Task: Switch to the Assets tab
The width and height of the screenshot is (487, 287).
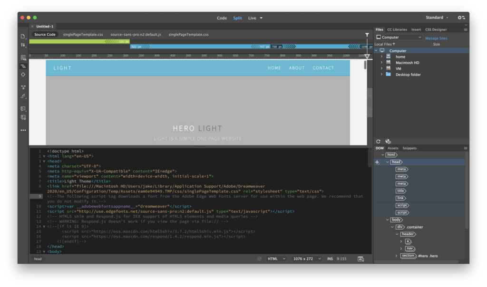Action: (x=392, y=148)
